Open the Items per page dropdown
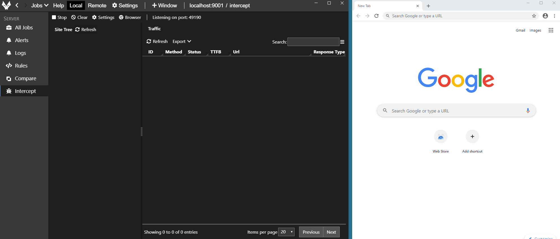560x239 pixels. (286, 232)
